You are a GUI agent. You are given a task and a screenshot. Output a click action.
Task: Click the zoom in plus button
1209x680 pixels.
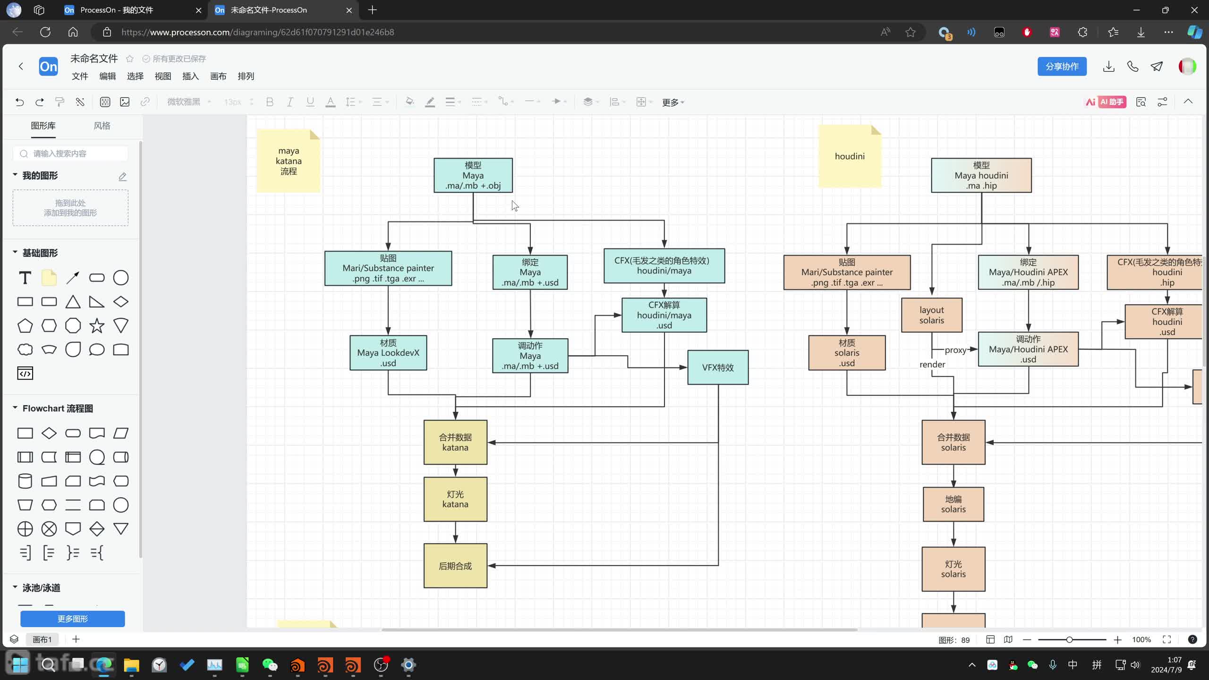click(1117, 640)
